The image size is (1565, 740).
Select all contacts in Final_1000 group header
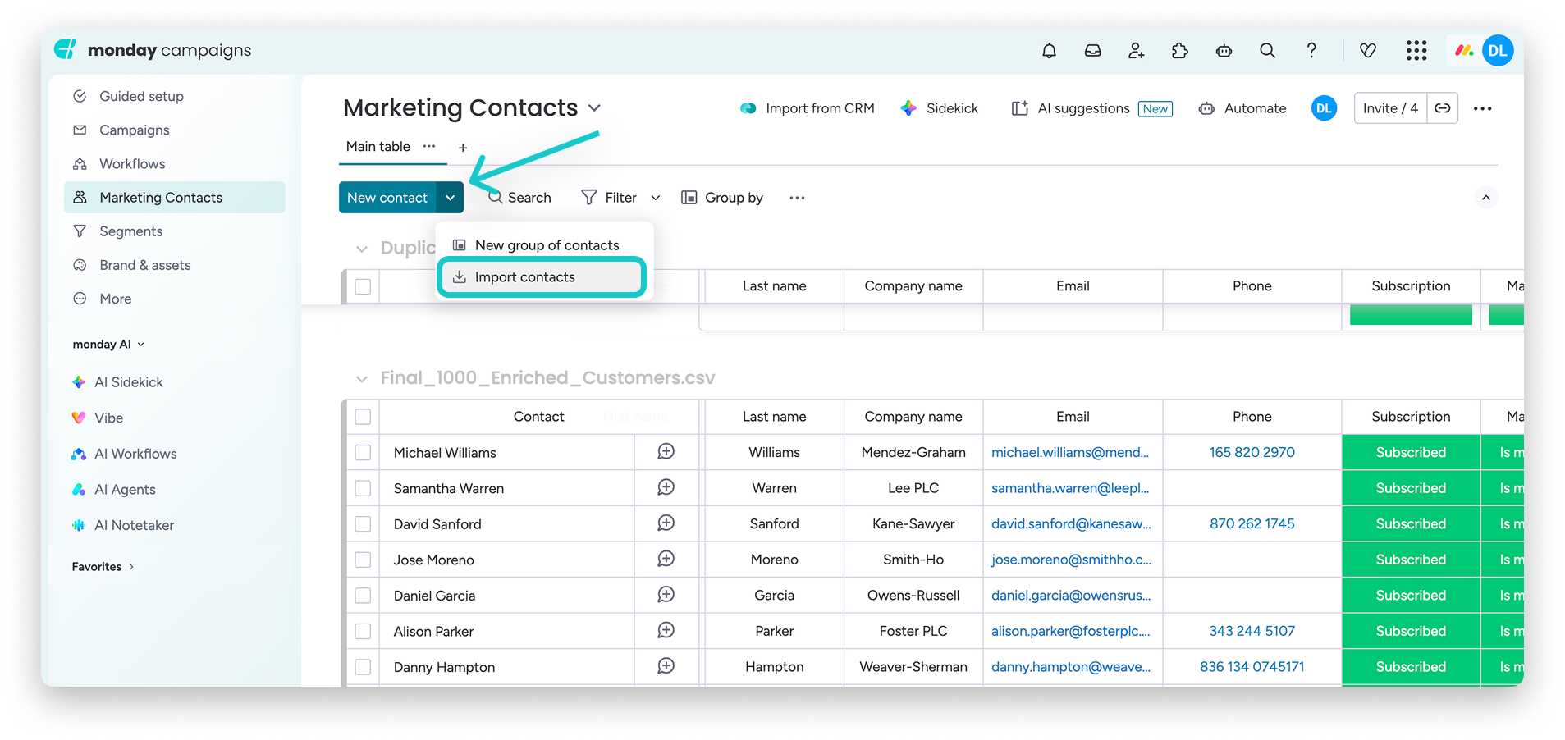tap(363, 417)
